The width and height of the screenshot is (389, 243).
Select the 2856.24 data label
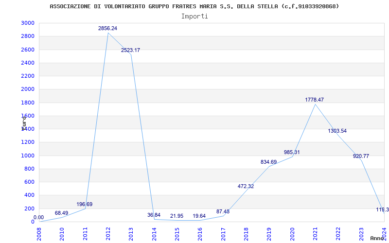tap(107, 29)
